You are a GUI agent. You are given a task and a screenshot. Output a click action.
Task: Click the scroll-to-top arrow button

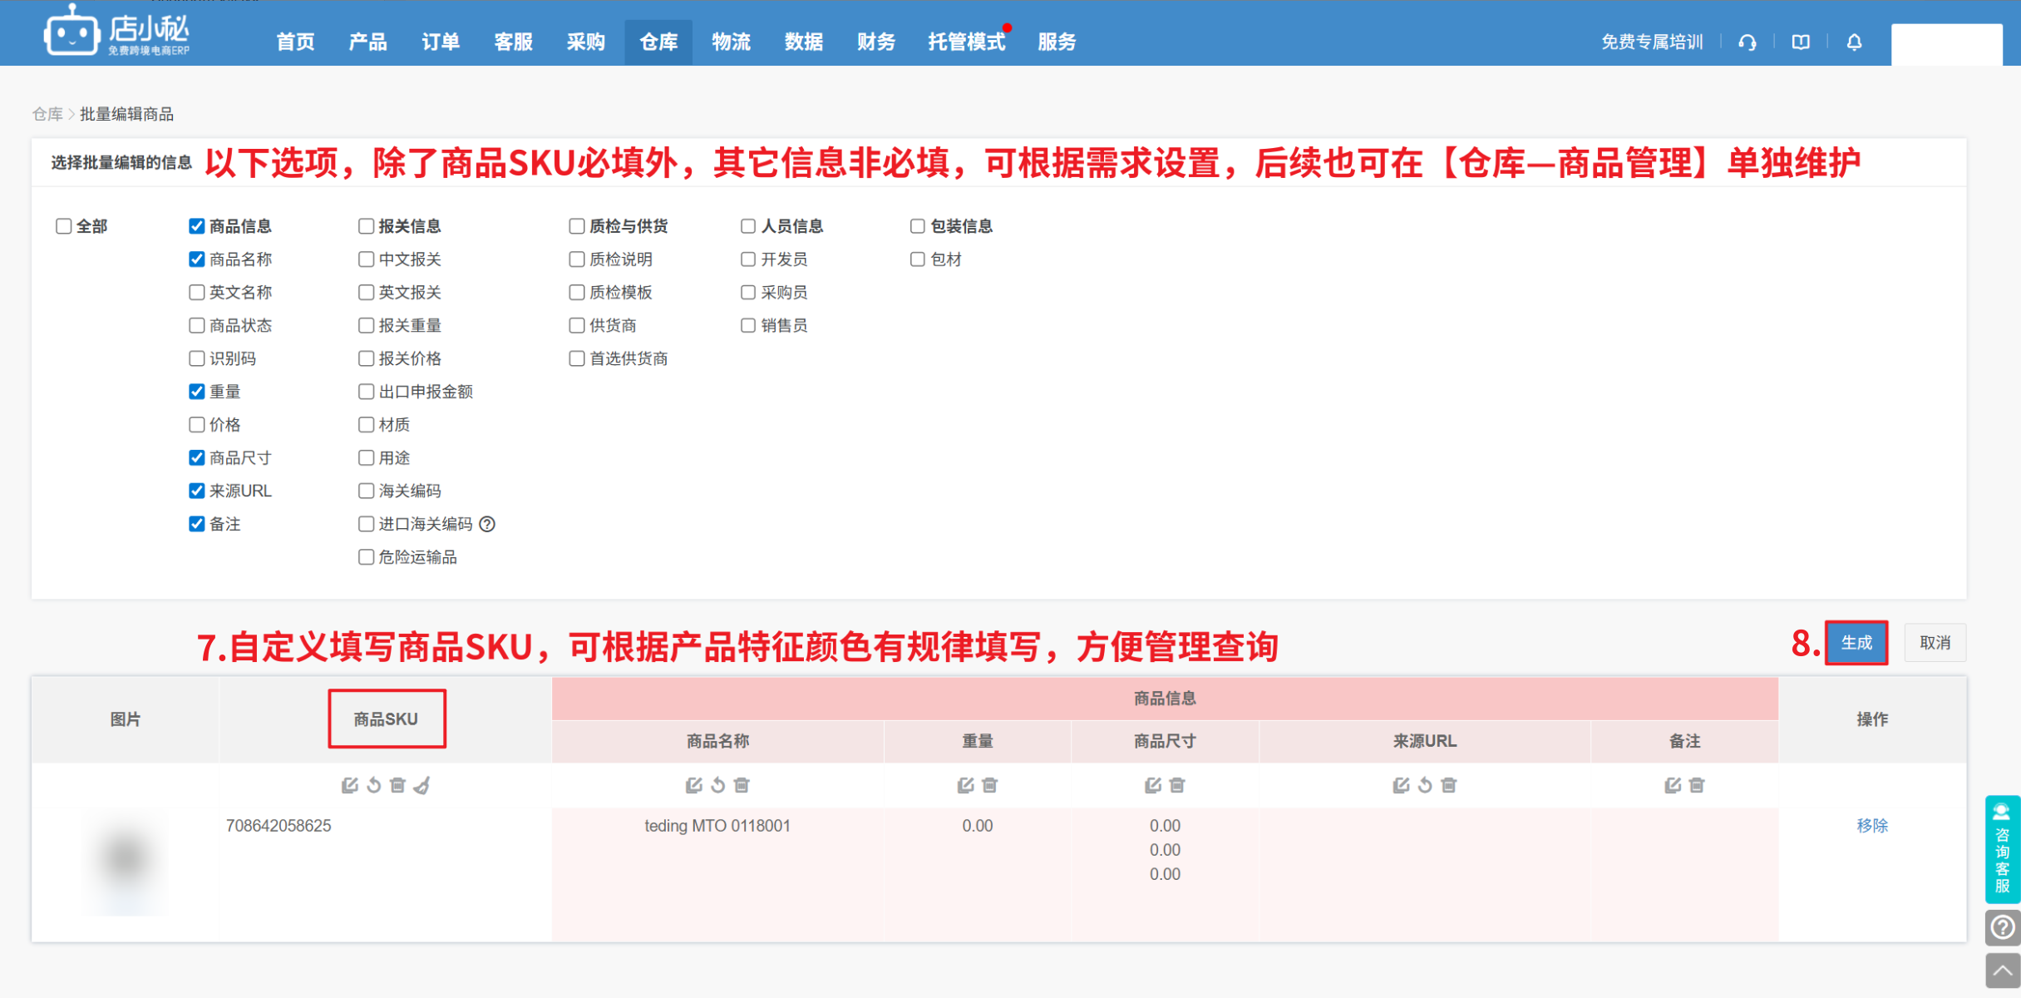(2002, 971)
